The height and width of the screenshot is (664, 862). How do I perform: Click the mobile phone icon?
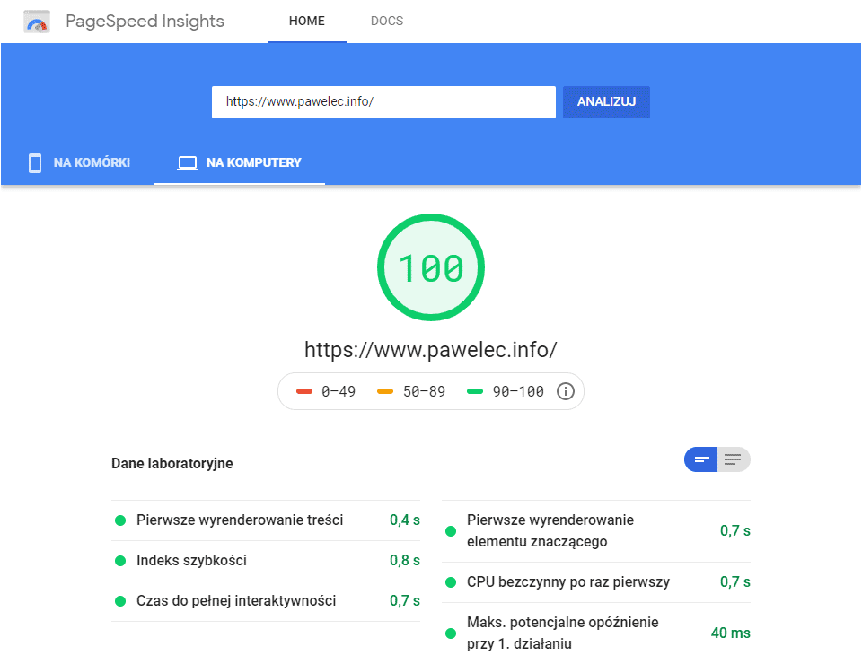click(35, 163)
